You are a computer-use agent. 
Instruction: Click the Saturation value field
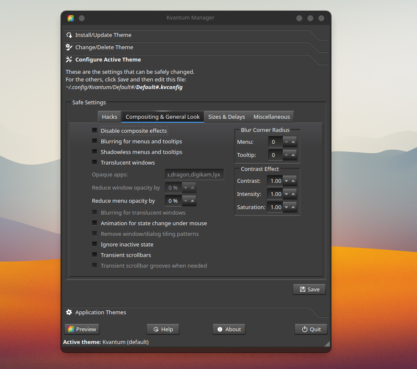(275, 207)
